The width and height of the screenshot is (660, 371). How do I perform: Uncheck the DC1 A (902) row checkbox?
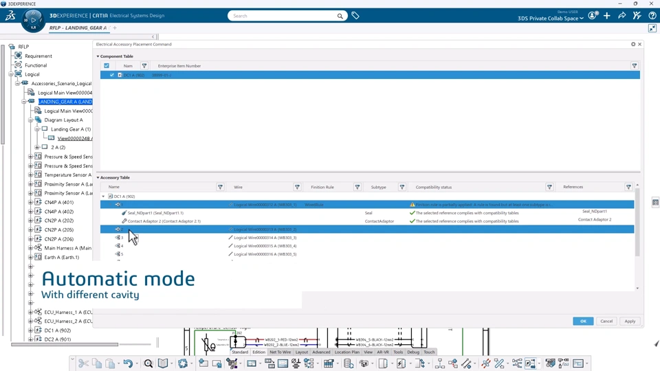tap(112, 75)
